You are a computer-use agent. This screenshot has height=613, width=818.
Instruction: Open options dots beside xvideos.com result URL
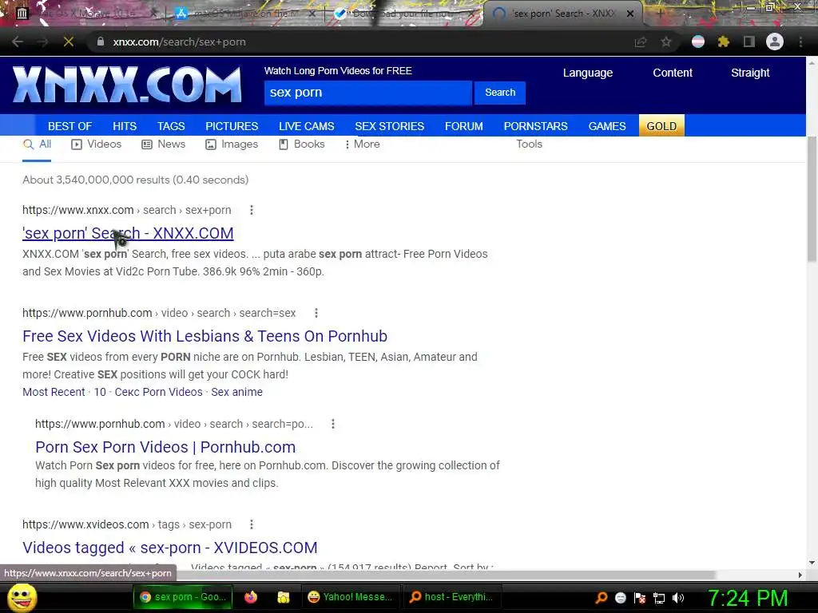point(252,524)
